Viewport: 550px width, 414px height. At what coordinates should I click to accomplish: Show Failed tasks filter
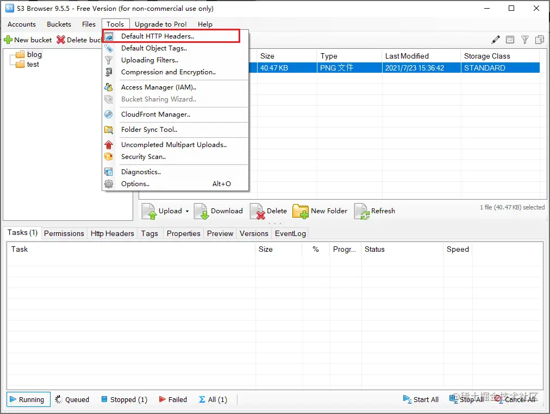click(x=173, y=400)
